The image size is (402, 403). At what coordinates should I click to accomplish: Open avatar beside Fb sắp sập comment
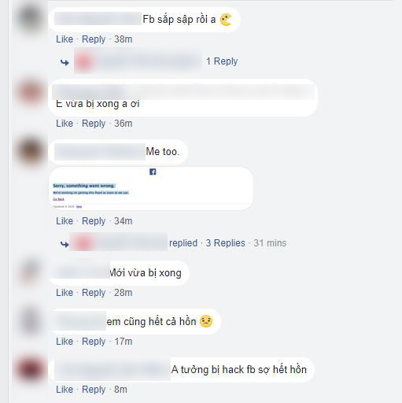pyautogui.click(x=31, y=20)
